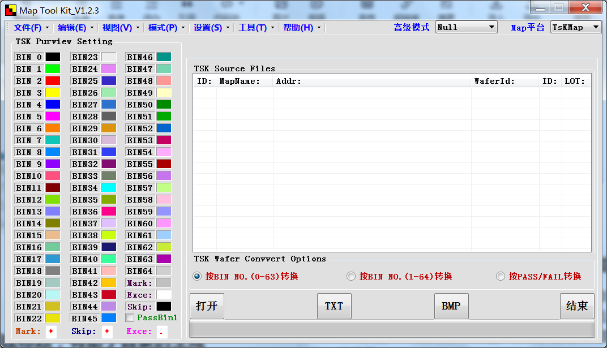607x348 pixels.
Task: Select the 按PASS/FAIL转换 radio button
Action: tap(501, 276)
